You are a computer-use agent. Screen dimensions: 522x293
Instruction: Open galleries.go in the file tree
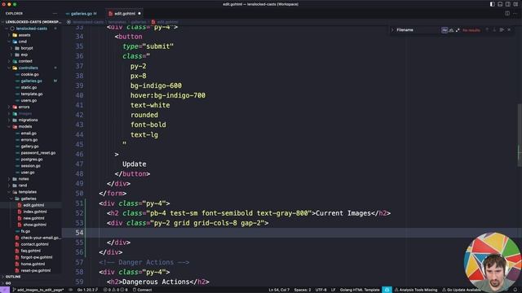click(31, 81)
